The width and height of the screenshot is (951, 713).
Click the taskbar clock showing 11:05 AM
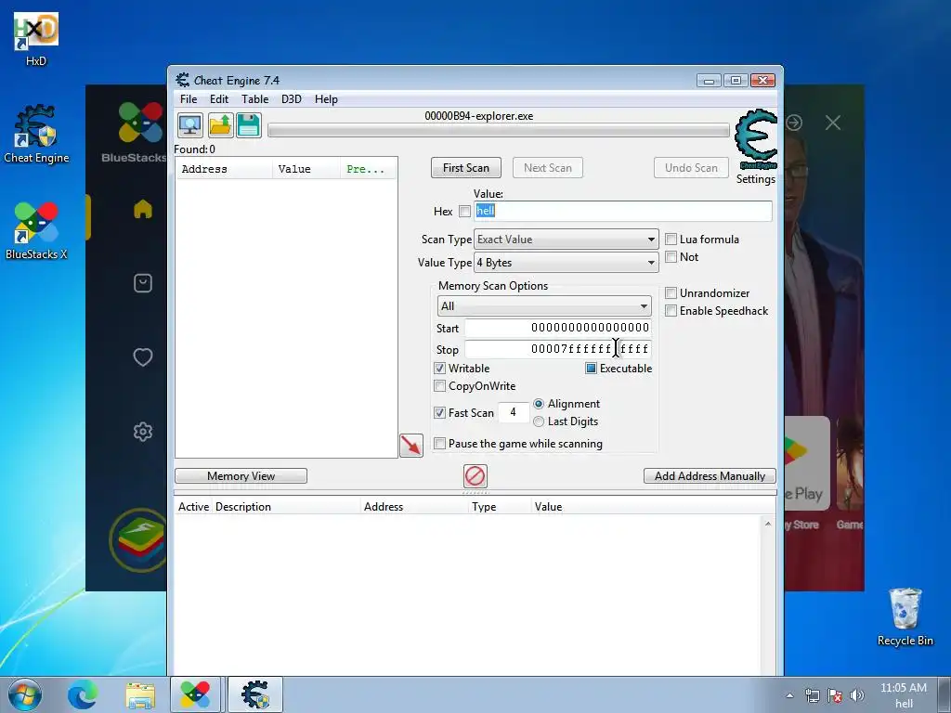(903, 688)
